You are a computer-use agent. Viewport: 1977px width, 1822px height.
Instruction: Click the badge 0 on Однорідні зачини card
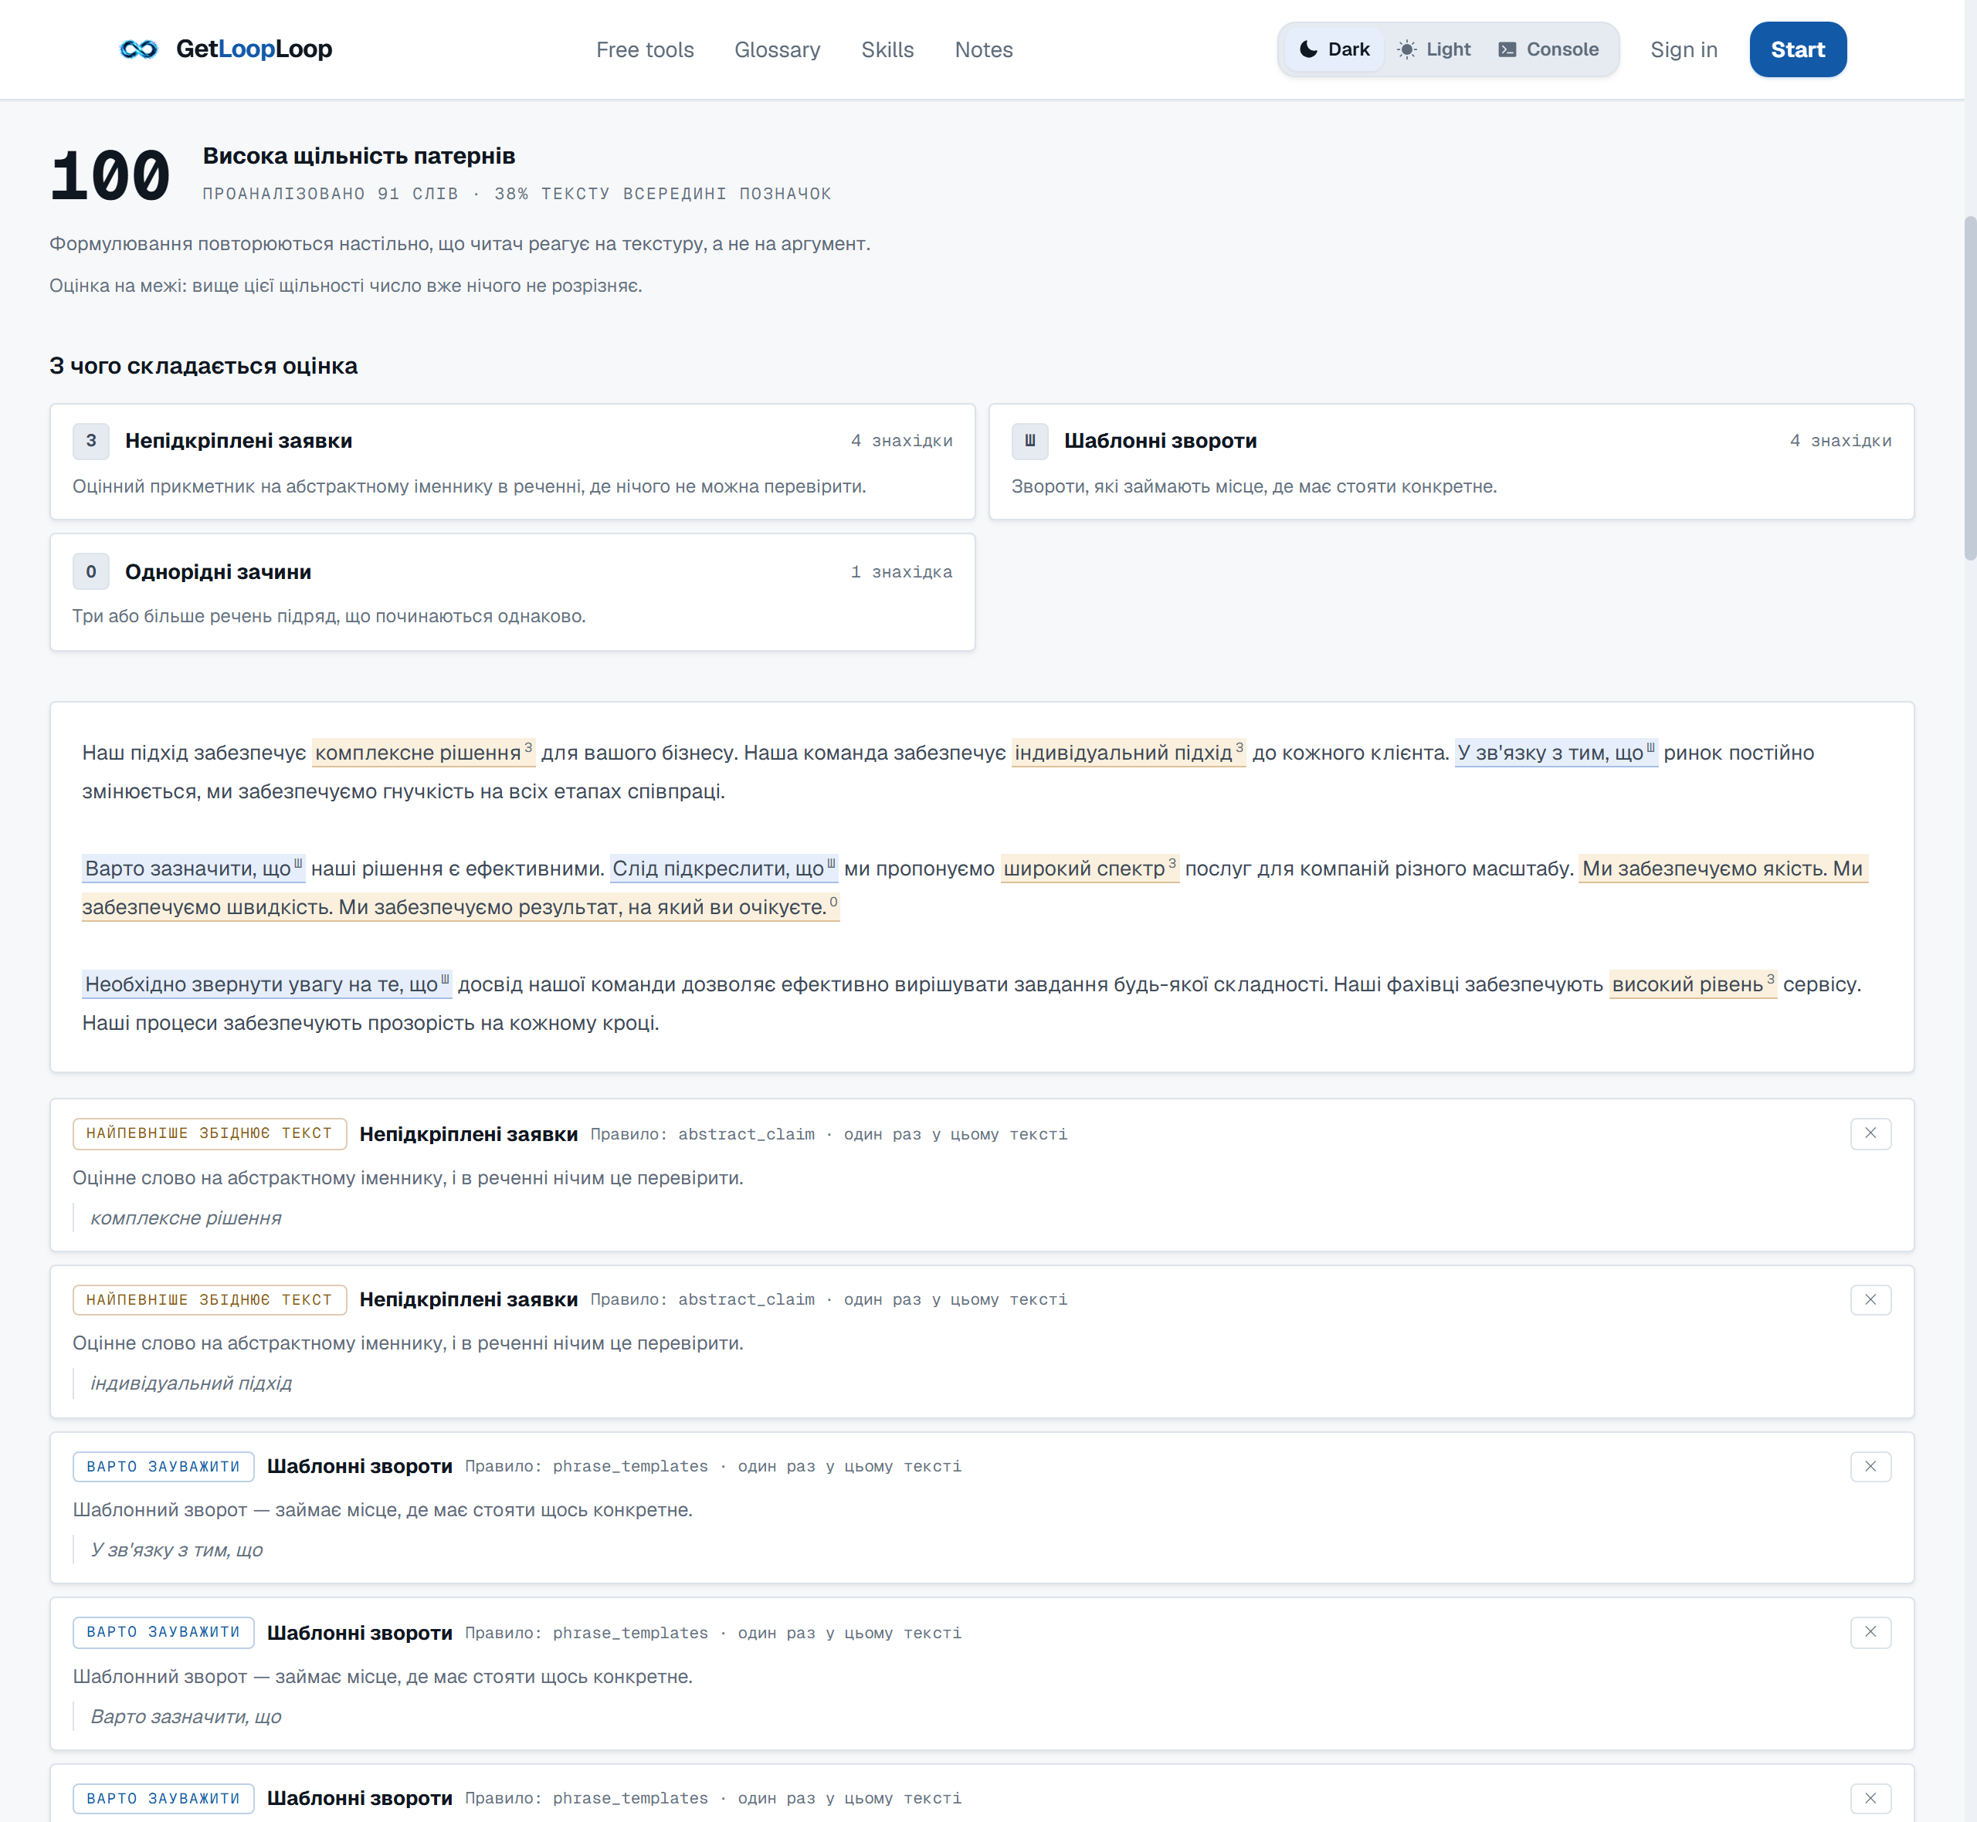pyautogui.click(x=90, y=571)
